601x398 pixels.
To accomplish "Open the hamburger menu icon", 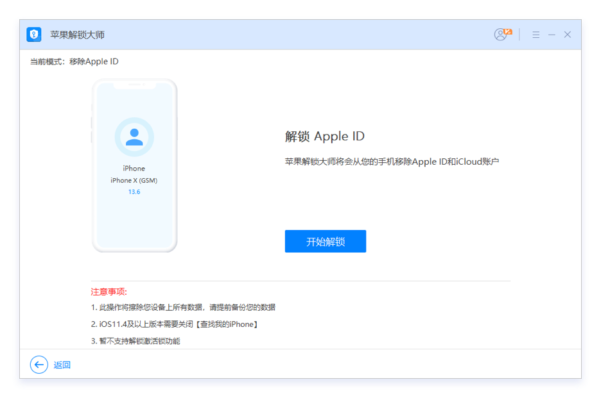I will coord(536,35).
